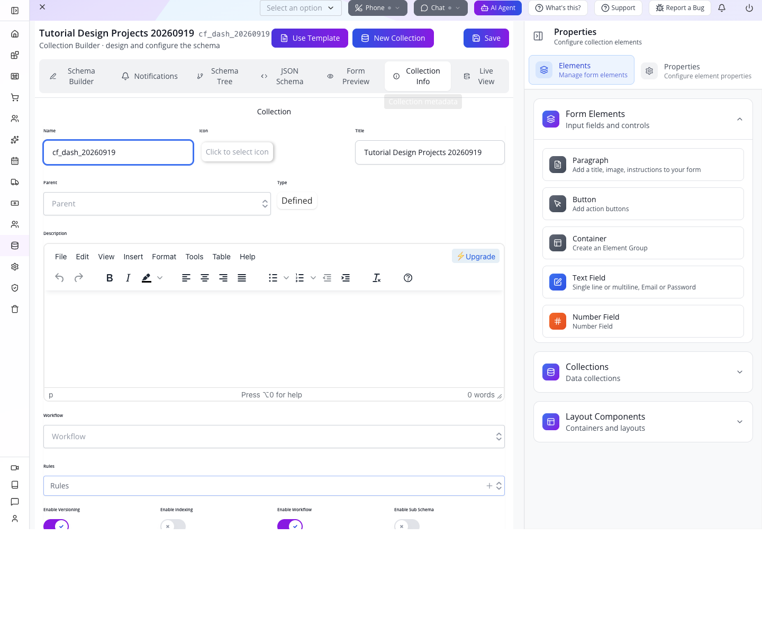The image size is (762, 635).
Task: Open the Parent dropdown
Action: pos(157,204)
